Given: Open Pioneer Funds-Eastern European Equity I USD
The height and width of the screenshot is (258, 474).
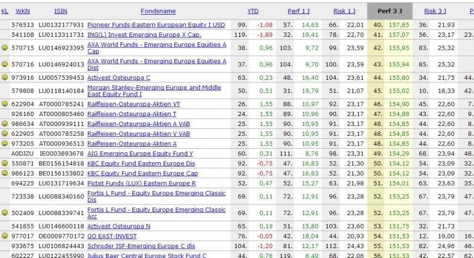Looking at the screenshot, I should point(156,25).
